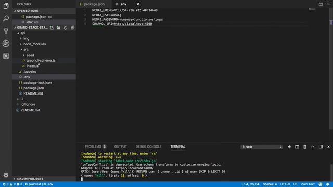Close the bottom panel
Screen dimensions: 333x187
(x=328, y=146)
